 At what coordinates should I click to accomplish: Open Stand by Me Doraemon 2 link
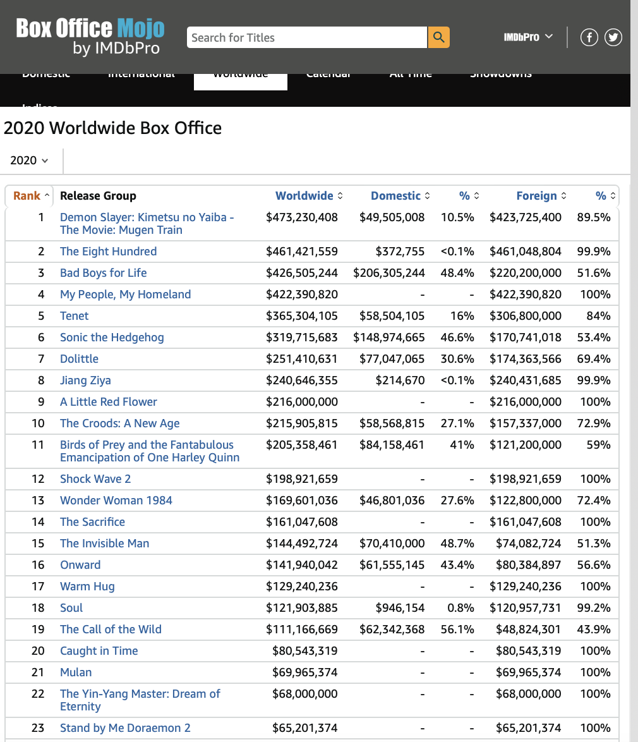pos(125,728)
